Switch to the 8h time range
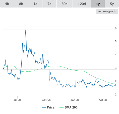The height and width of the screenshot is (114, 119). [21, 4]
